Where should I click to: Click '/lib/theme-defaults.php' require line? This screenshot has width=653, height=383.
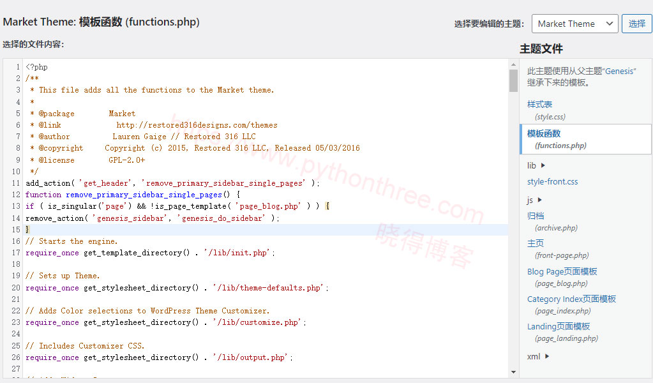pyautogui.click(x=177, y=288)
